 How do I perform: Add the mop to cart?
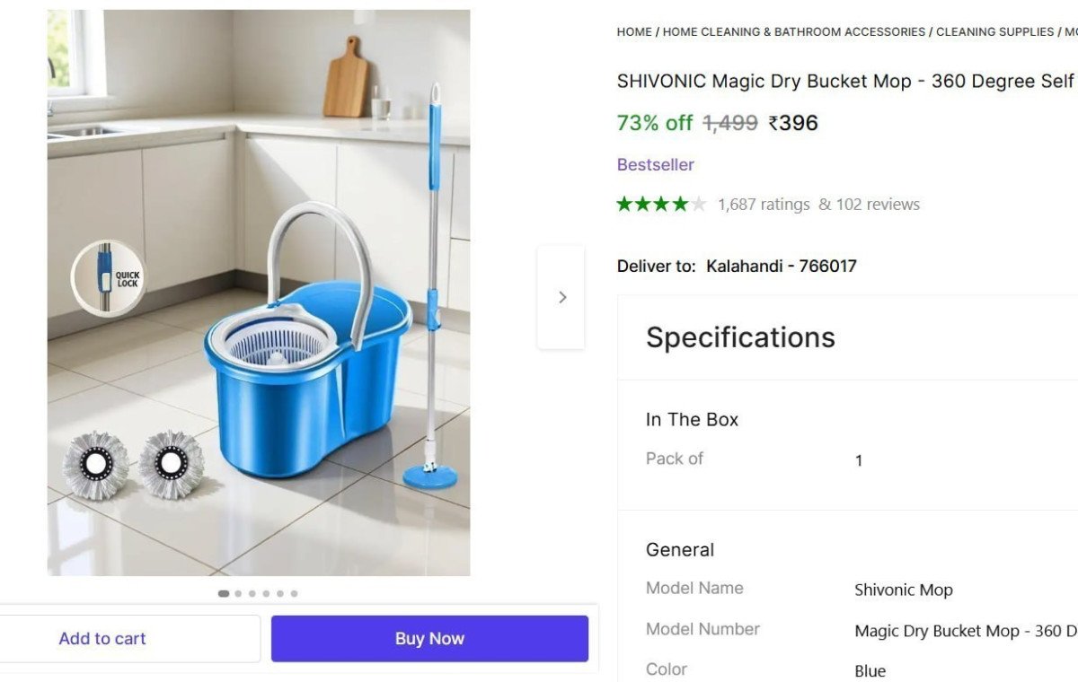point(102,638)
